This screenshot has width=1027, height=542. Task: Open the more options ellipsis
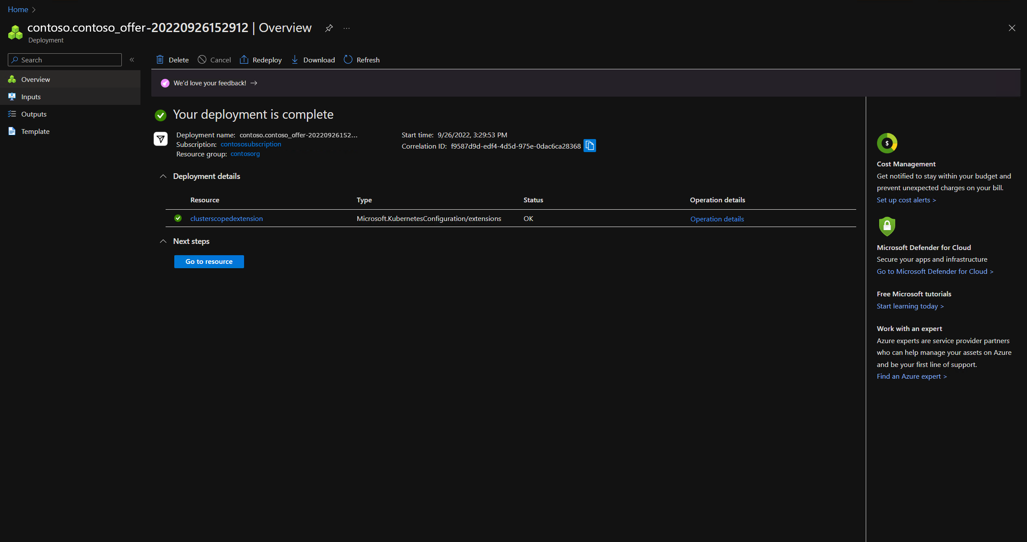(346, 28)
